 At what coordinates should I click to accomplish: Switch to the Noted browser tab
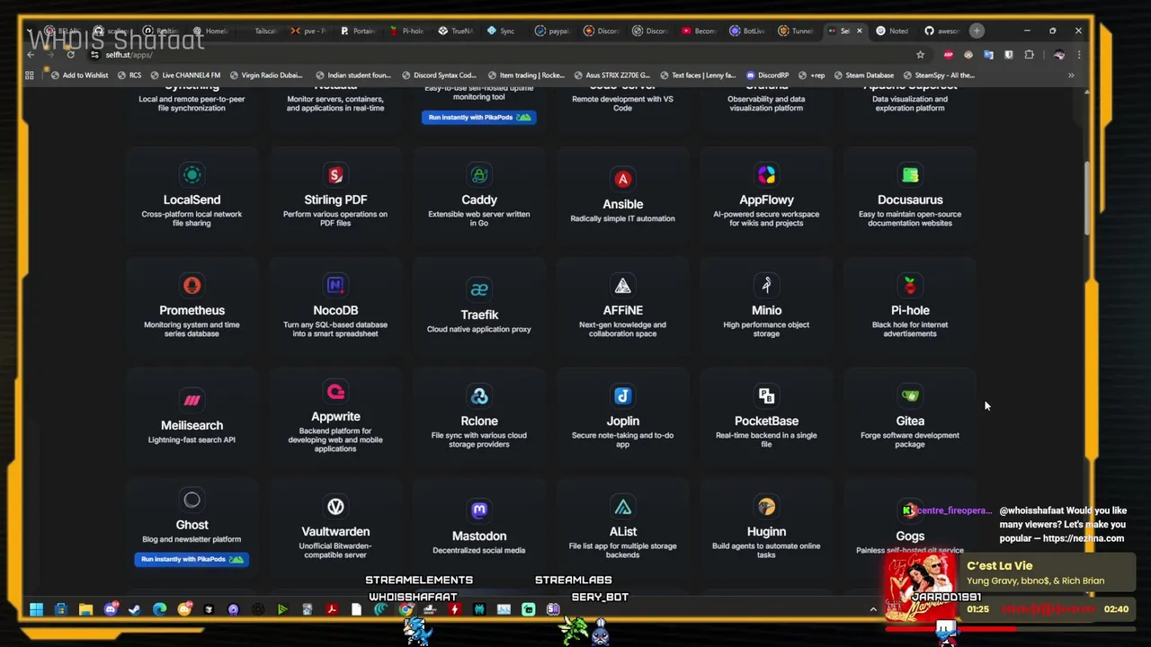pos(892,31)
